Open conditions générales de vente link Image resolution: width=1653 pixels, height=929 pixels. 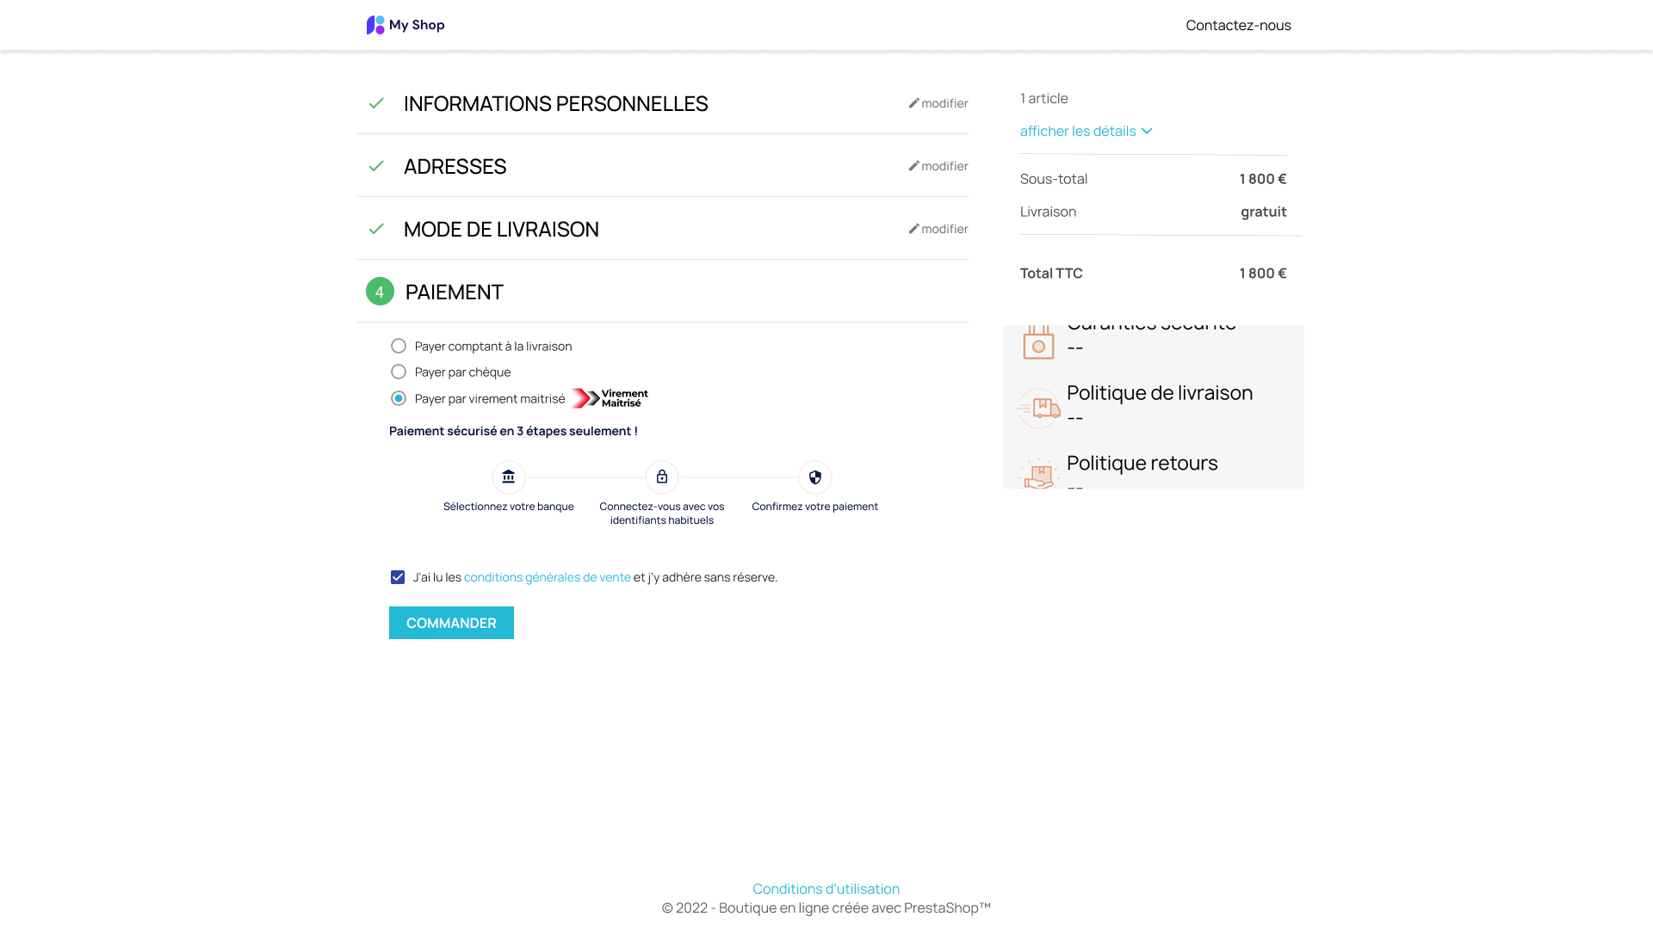point(547,577)
